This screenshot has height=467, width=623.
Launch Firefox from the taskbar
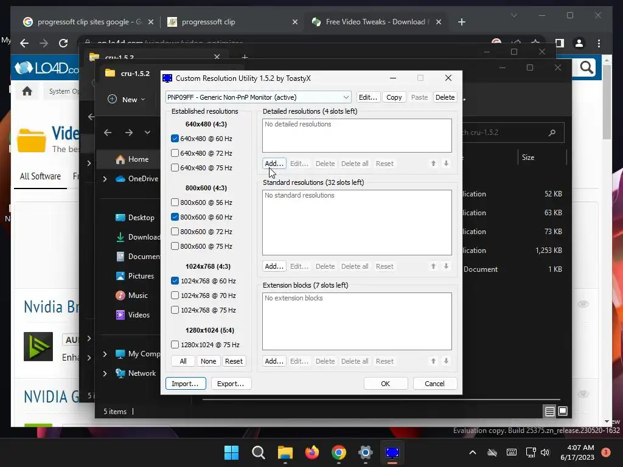[x=312, y=452]
